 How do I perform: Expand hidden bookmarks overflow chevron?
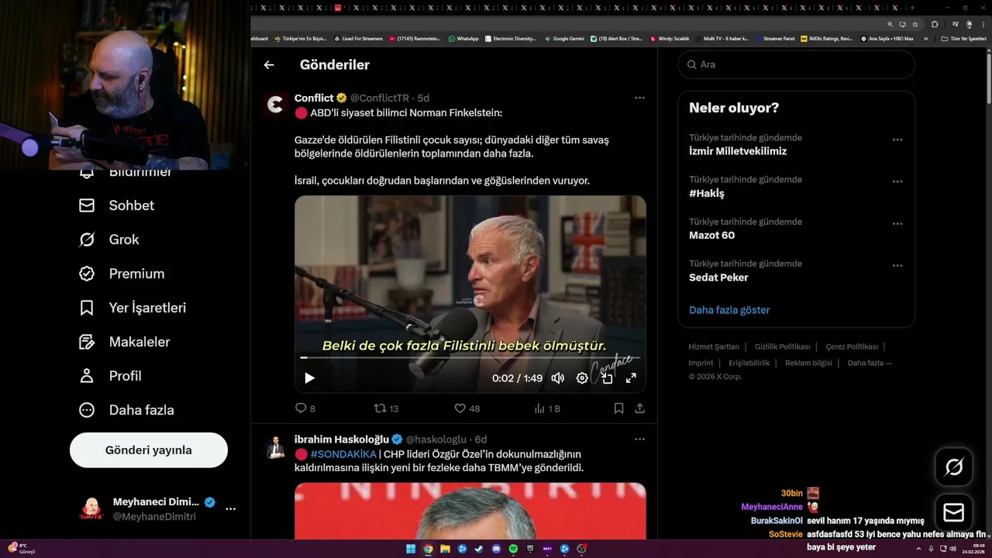coord(925,38)
